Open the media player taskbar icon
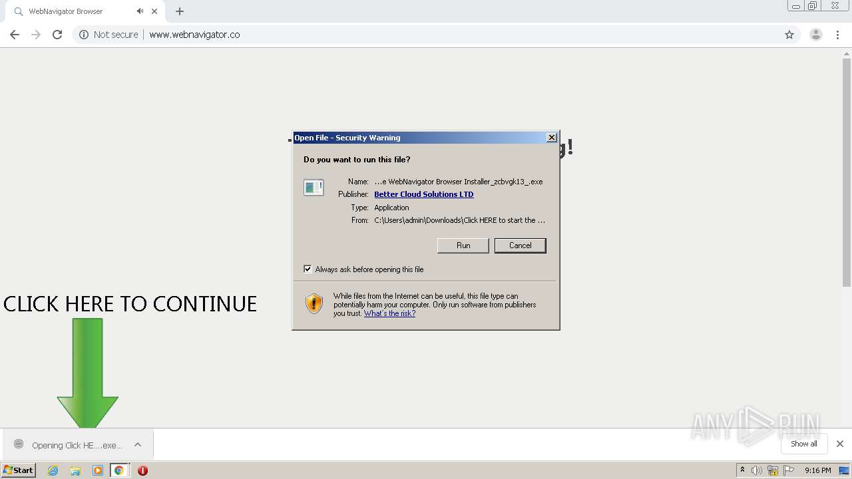The height and width of the screenshot is (479, 852). coord(97,470)
